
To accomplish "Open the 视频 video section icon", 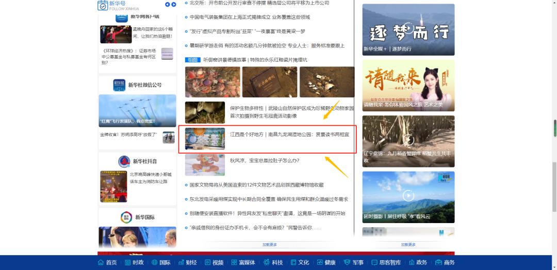I will click(208, 262).
